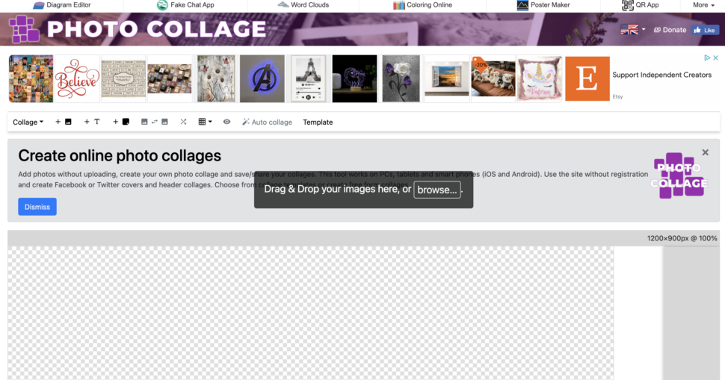Close the Create online photo collages panel
The image size is (725, 380).
click(705, 152)
